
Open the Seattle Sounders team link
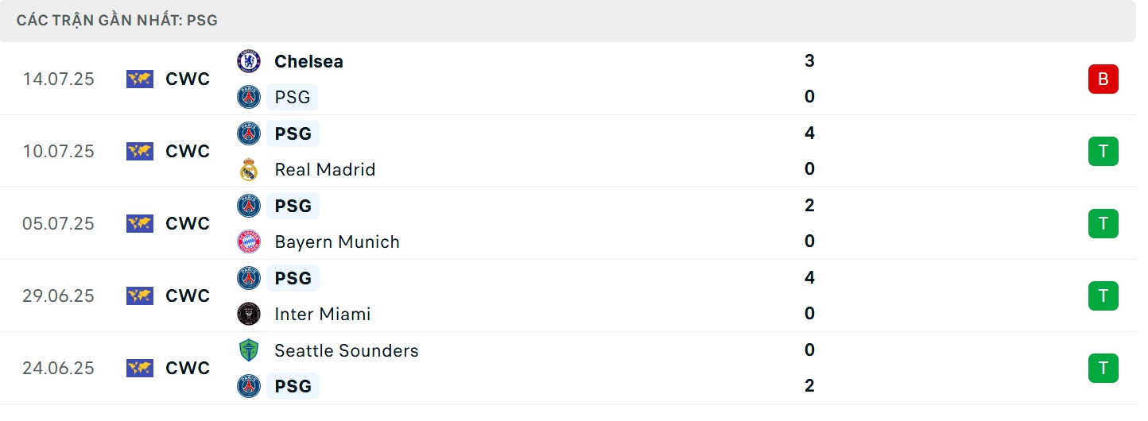(346, 351)
